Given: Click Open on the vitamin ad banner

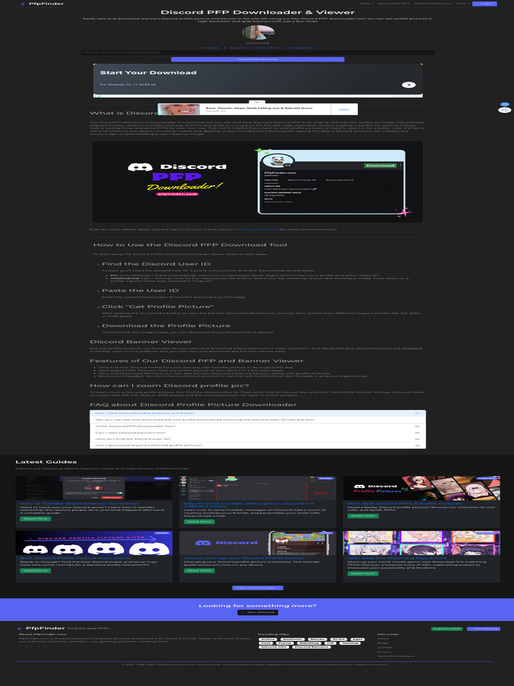Looking at the screenshot, I should [344, 109].
